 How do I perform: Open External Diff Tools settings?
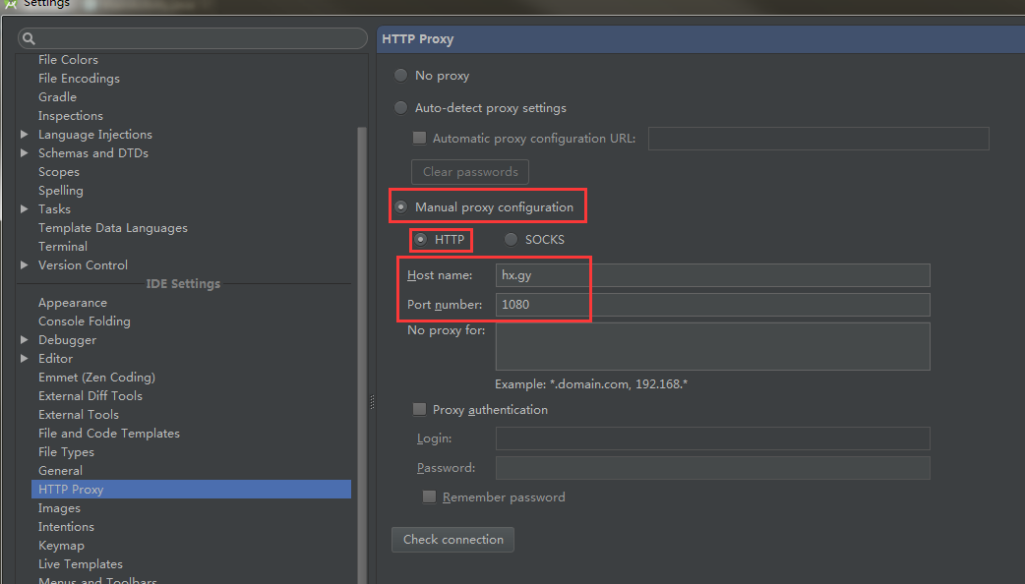90,396
